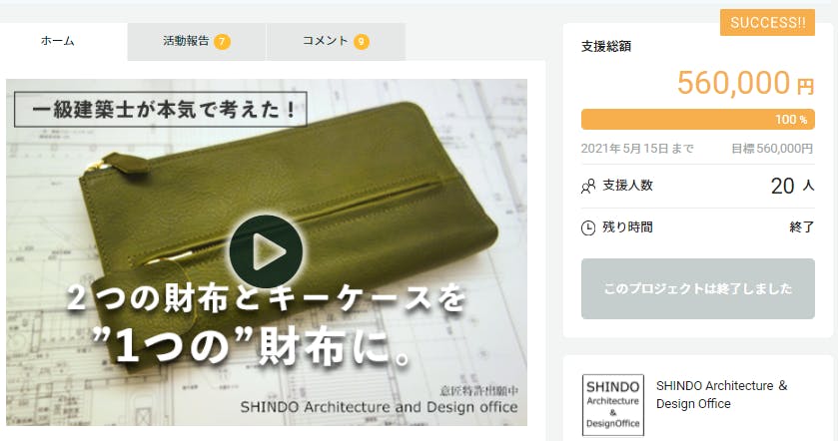This screenshot has width=838, height=441.
Task: Switch to the コメント tab
Action: pyautogui.click(x=336, y=41)
